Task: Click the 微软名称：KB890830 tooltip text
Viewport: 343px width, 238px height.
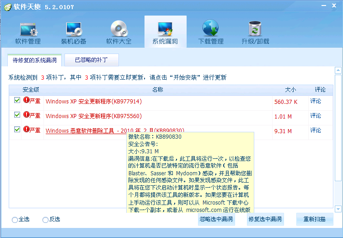Action: click(155, 137)
